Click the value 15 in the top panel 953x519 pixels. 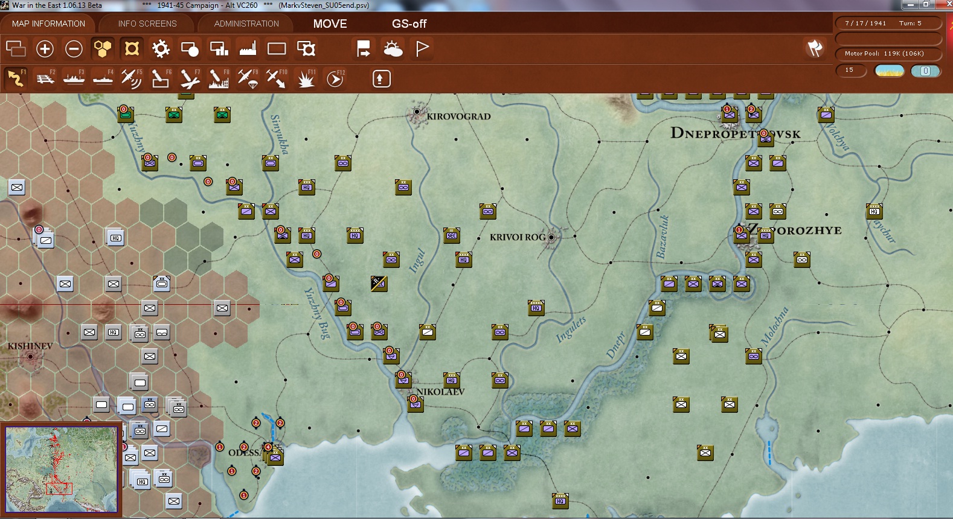point(850,70)
